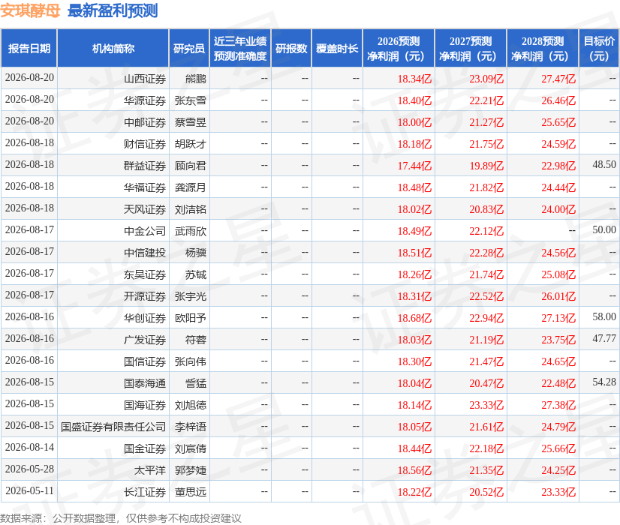Select 长江证券 report date 2026-05-11

(29, 490)
